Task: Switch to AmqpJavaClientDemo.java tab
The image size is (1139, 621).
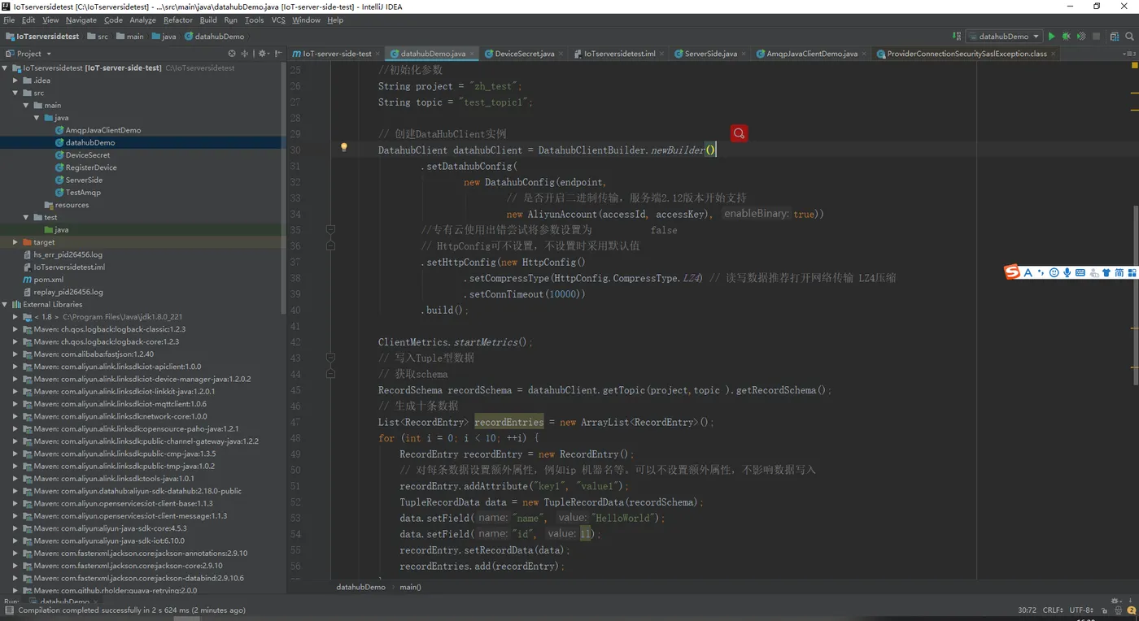Action: pyautogui.click(x=812, y=54)
